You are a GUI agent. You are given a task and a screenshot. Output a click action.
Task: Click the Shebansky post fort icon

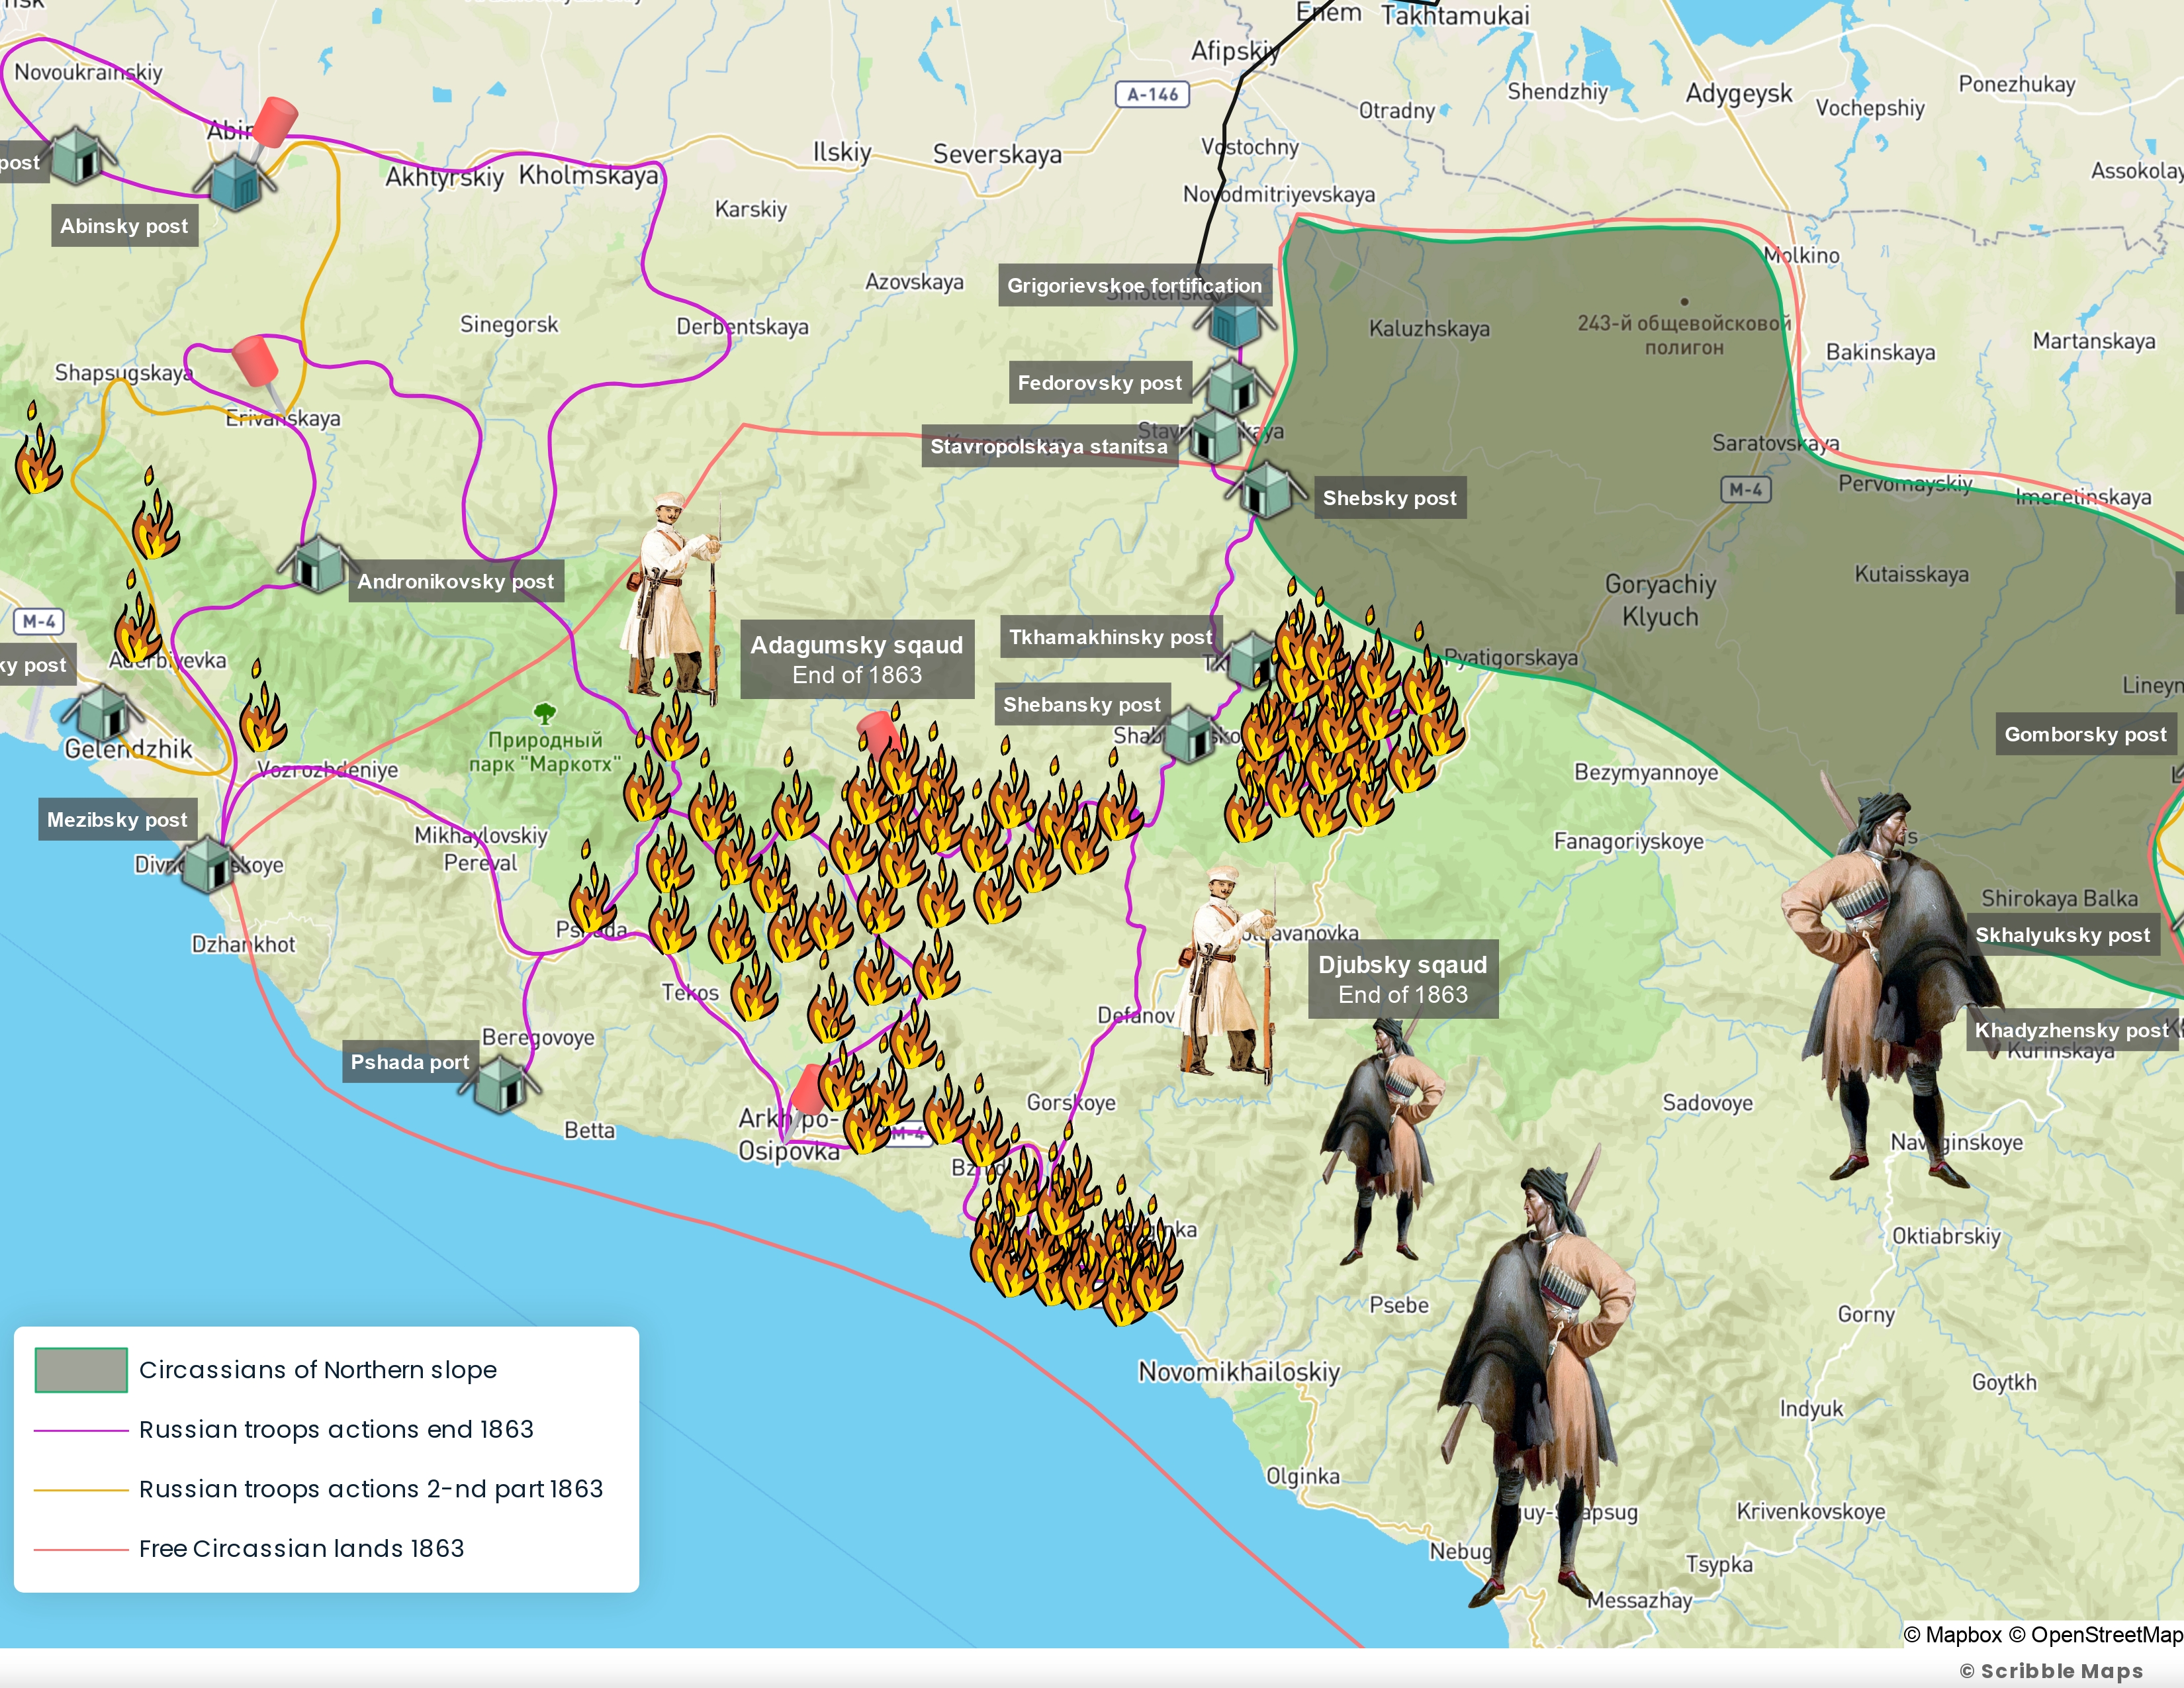1189,735
